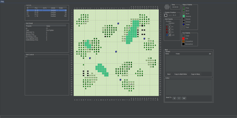Pick the Bush icon from Object Palette
The height and width of the screenshot is (118, 237).
click(x=184, y=14)
